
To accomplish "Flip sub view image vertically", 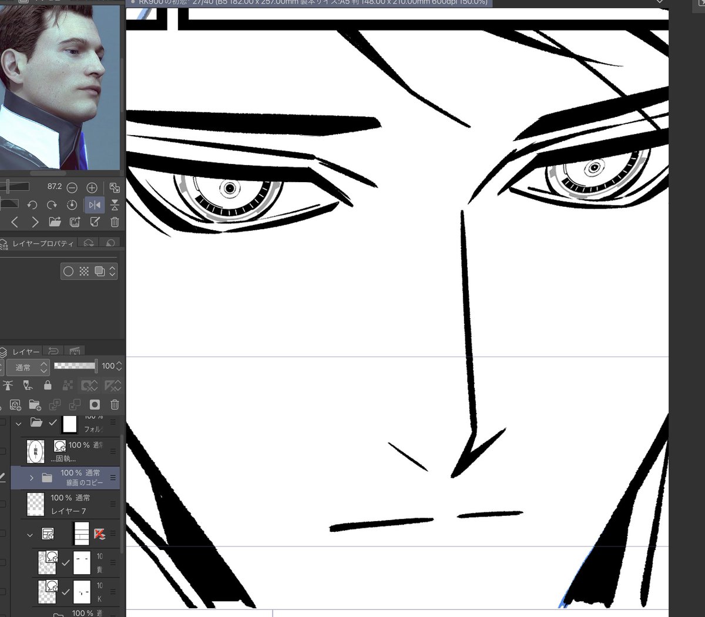I will [115, 204].
